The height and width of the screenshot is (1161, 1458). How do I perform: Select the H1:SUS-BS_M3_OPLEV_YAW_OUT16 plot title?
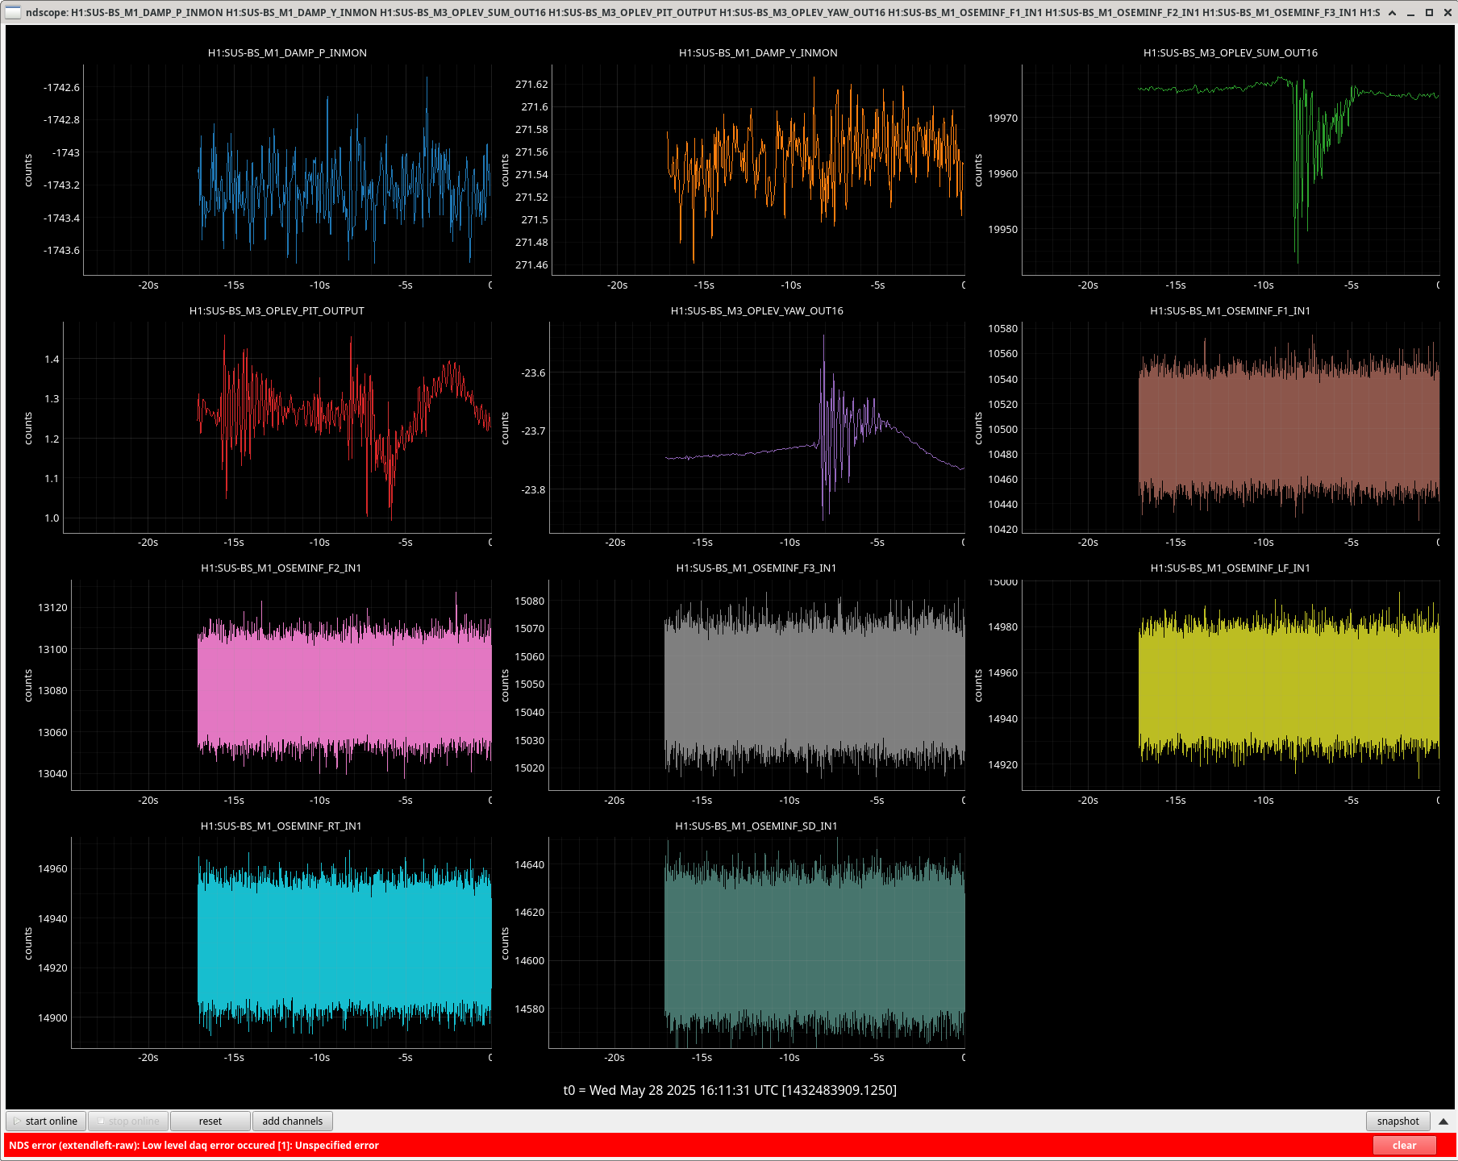tap(757, 310)
